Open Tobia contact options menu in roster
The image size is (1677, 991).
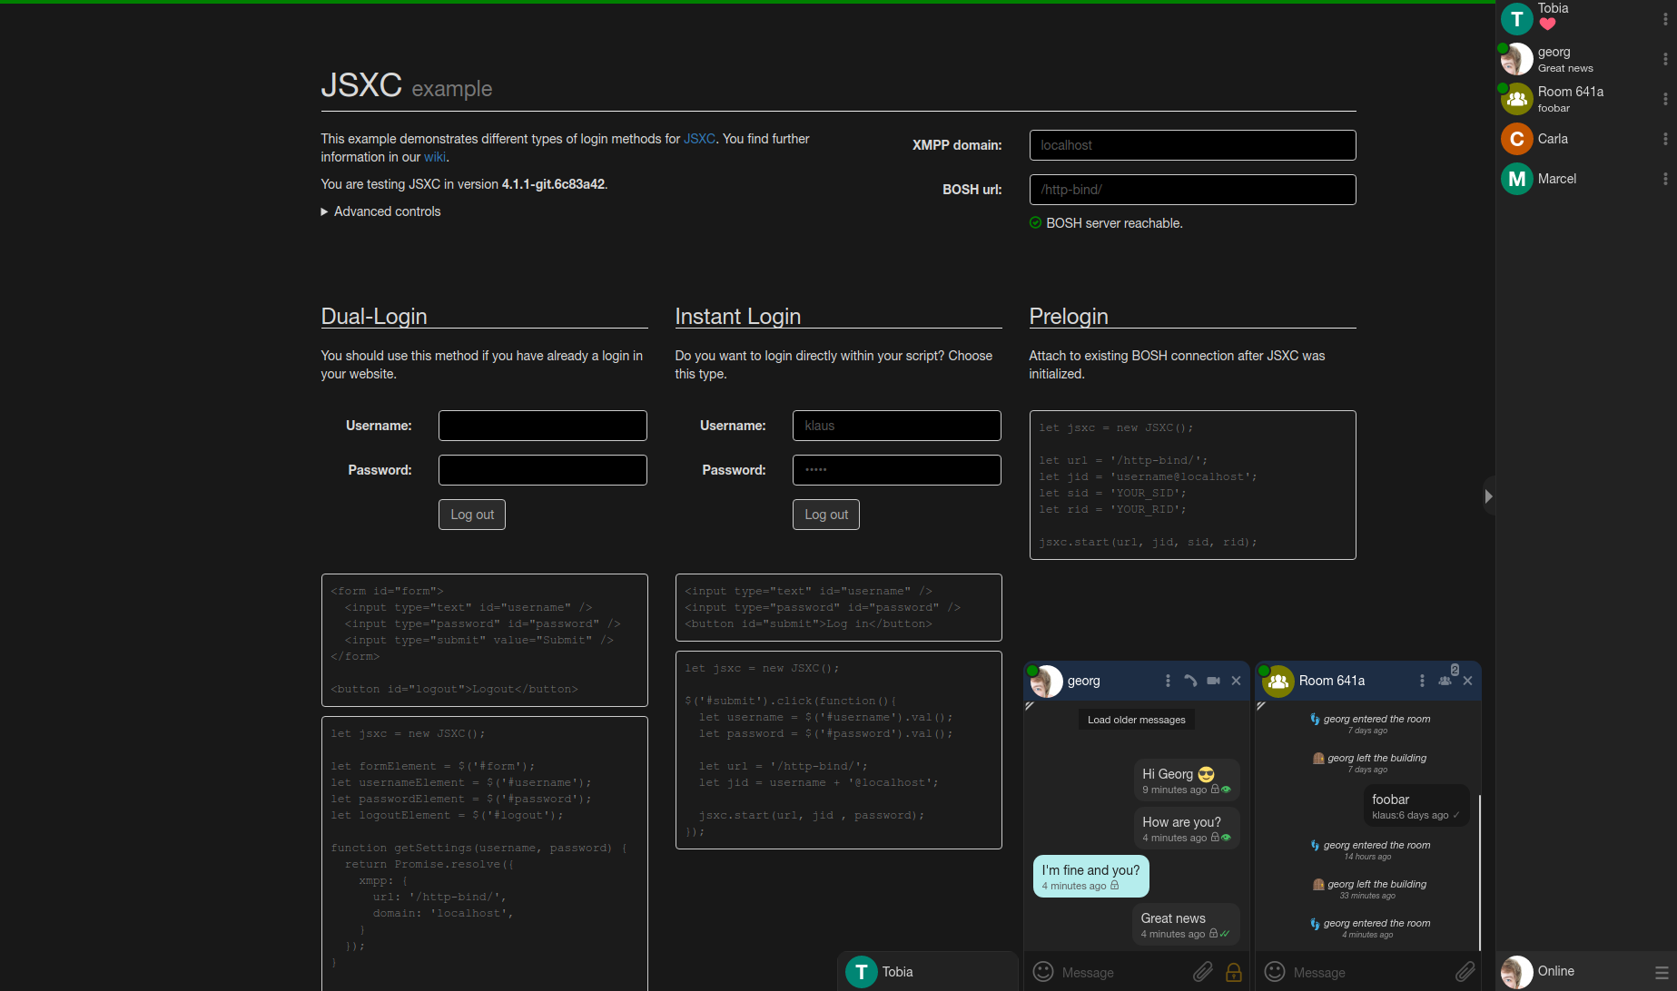click(1665, 19)
